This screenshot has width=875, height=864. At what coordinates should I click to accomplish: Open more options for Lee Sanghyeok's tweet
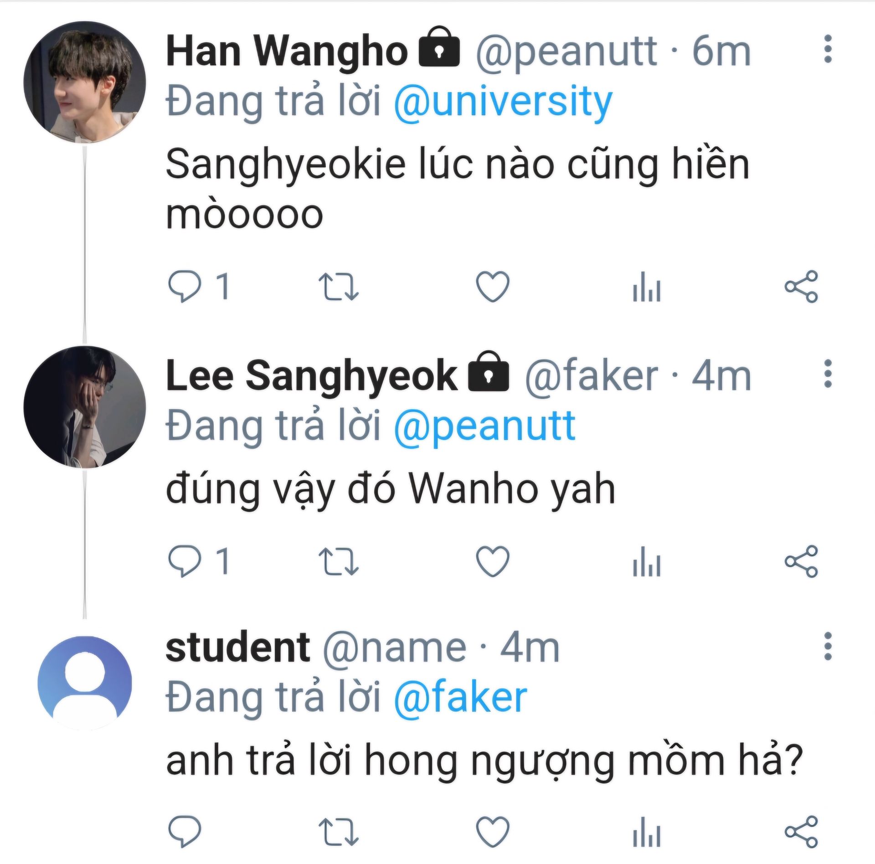[828, 374]
